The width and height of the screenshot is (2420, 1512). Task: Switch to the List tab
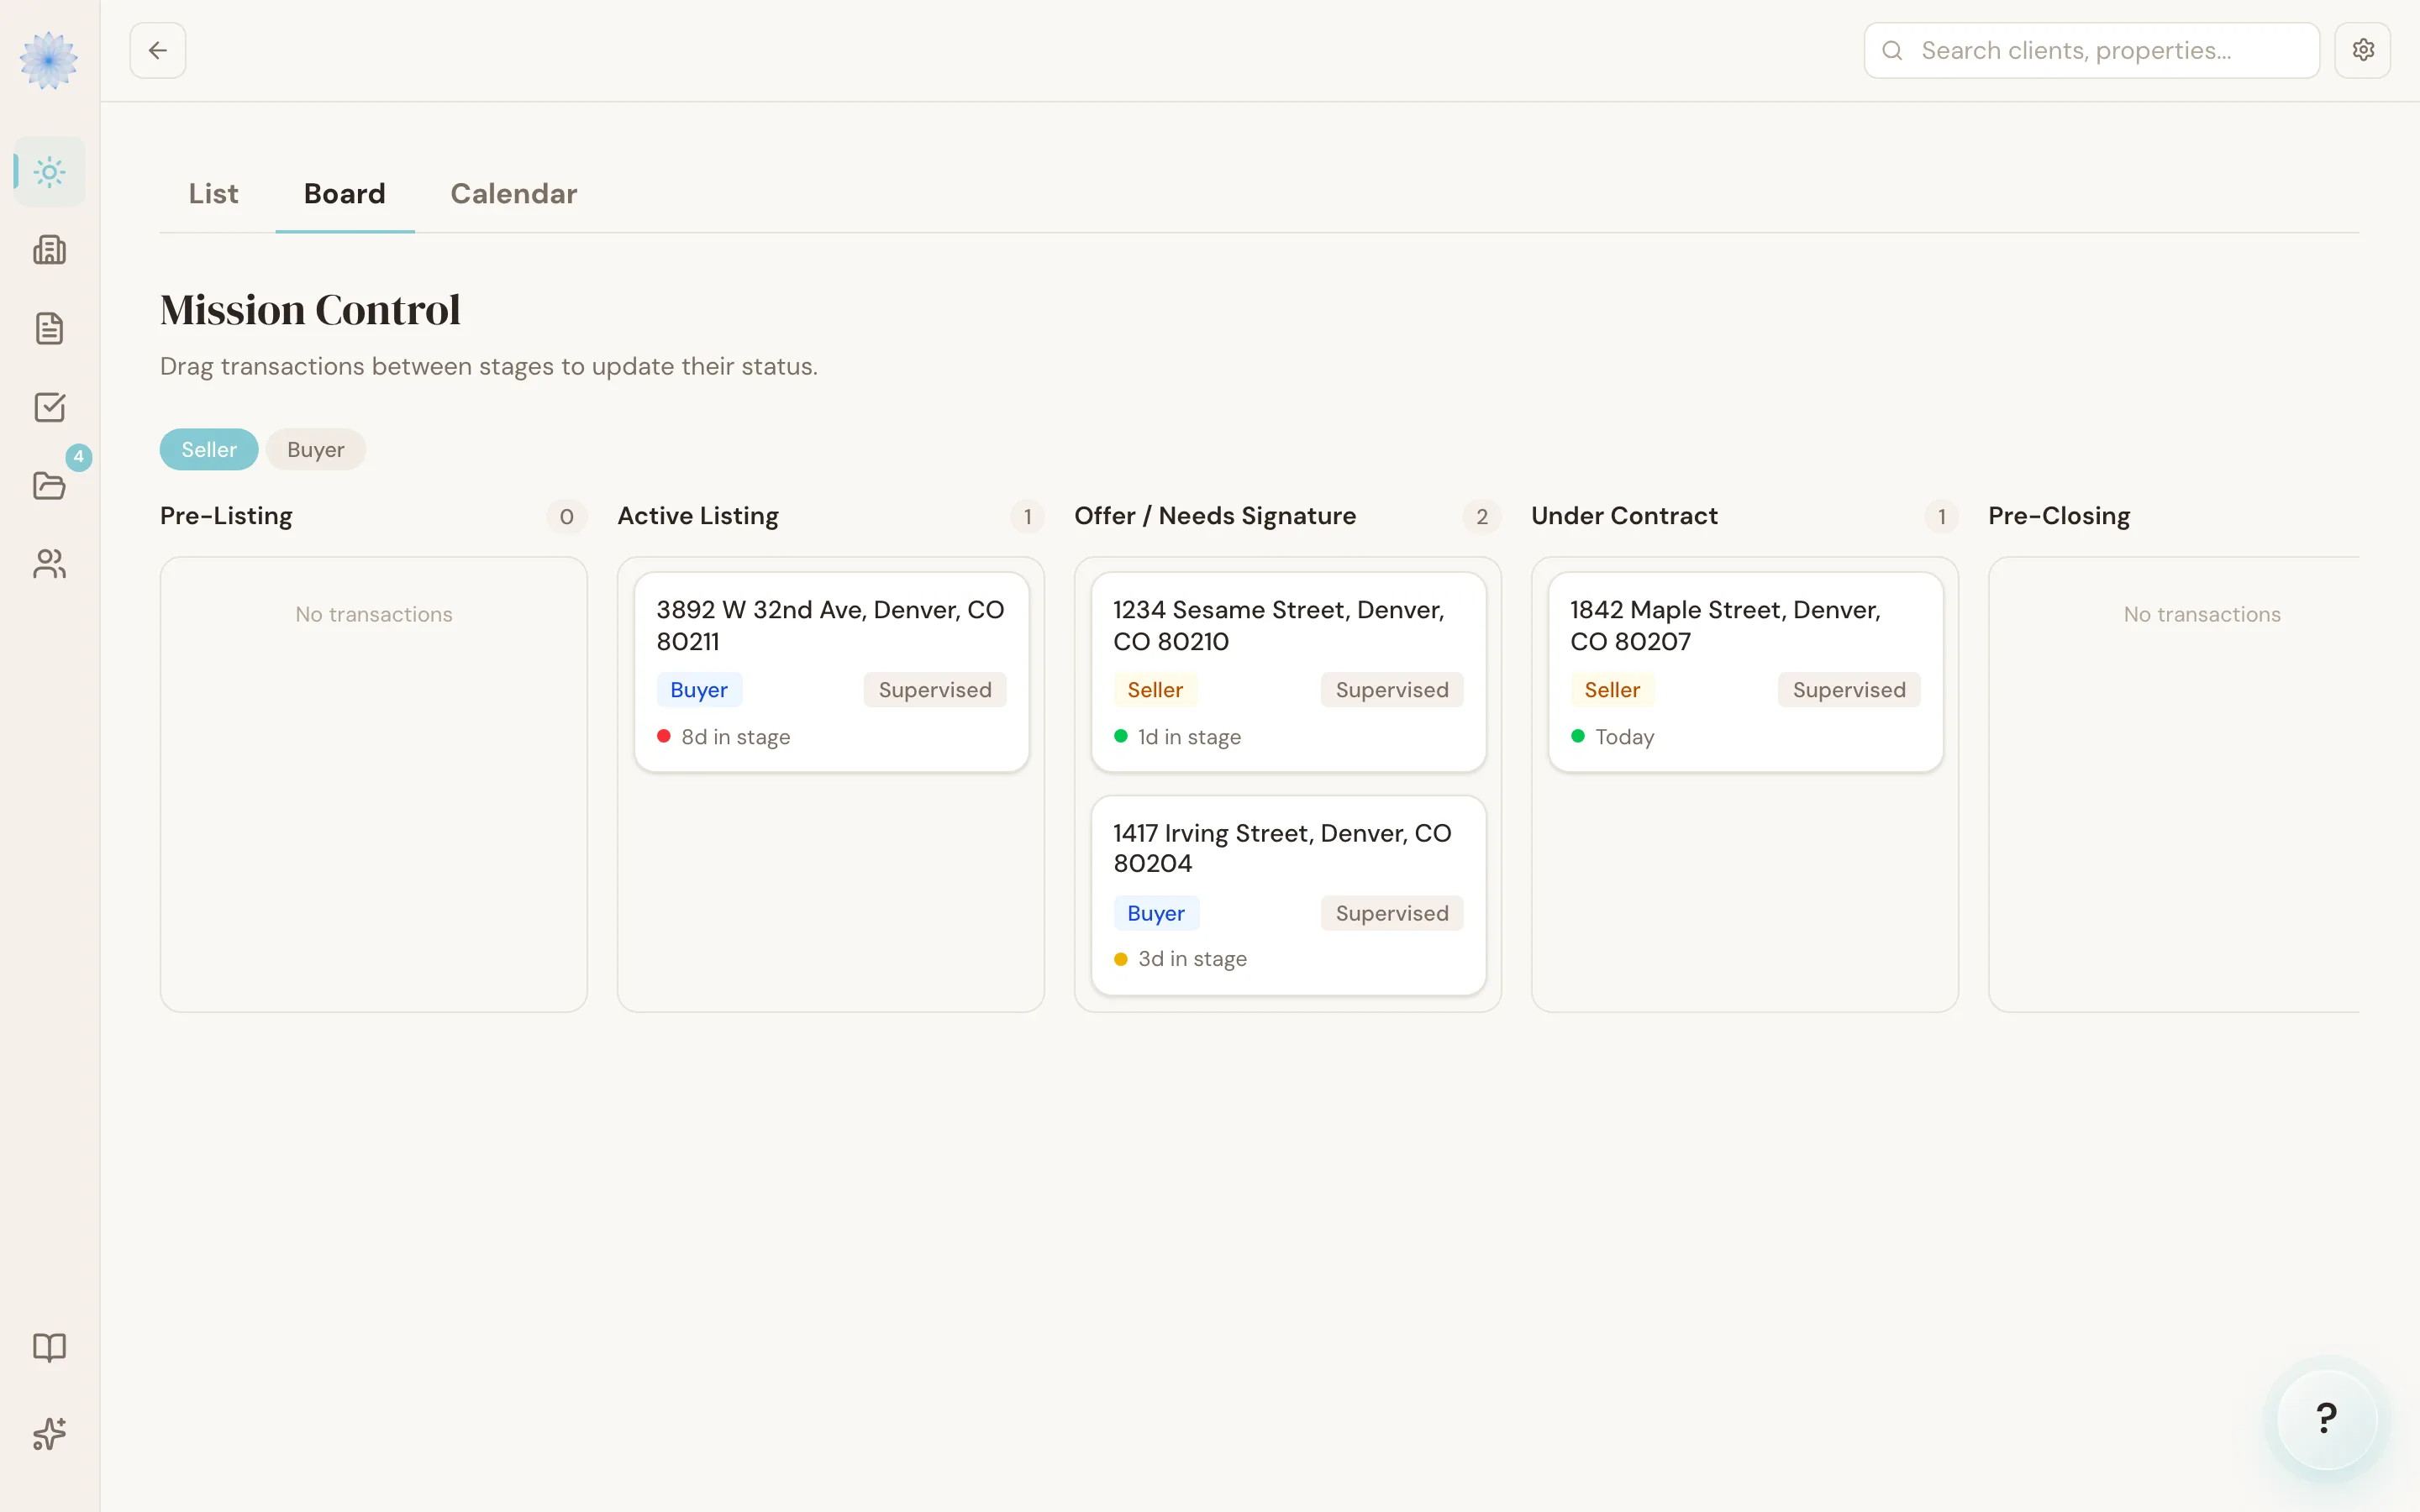pos(213,194)
